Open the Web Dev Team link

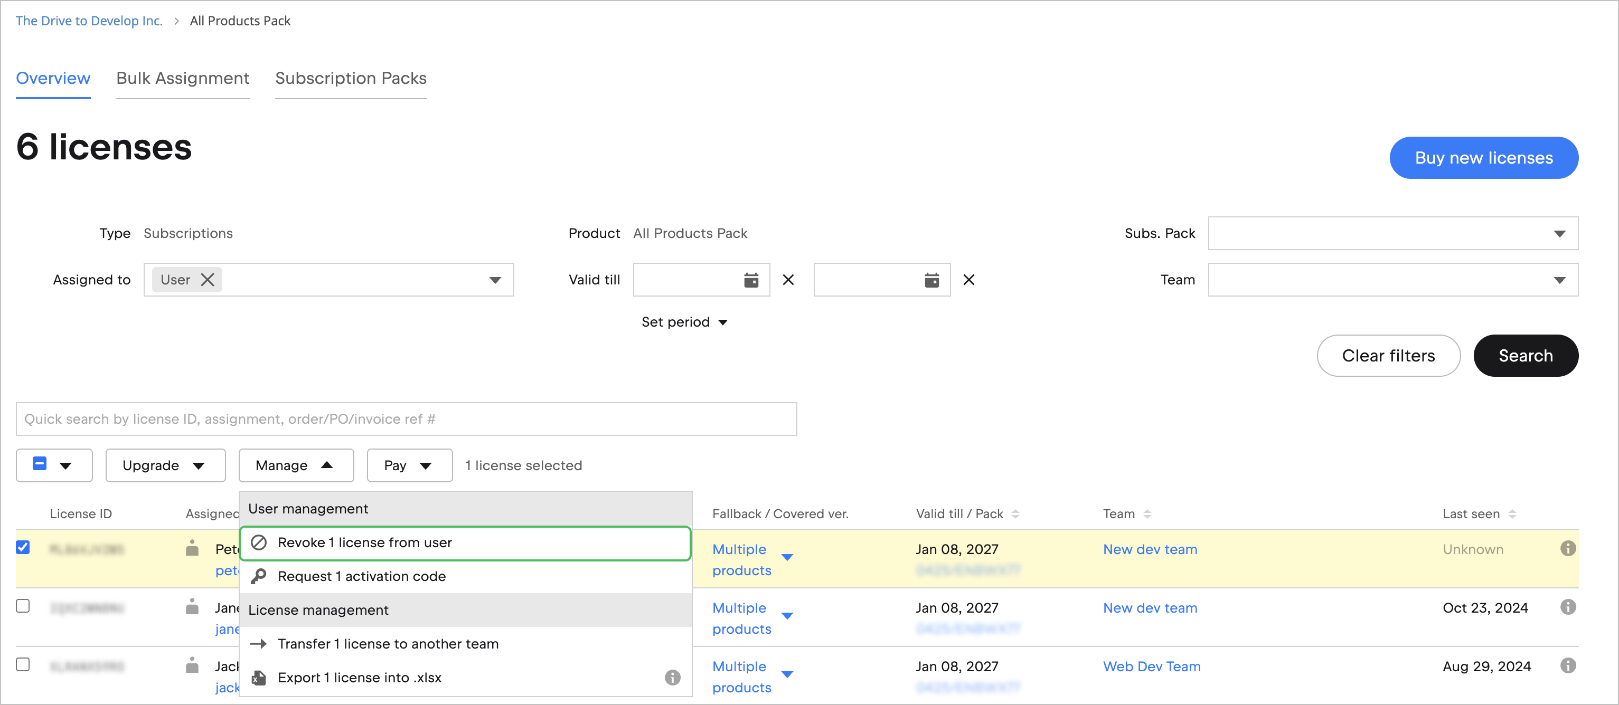point(1151,666)
